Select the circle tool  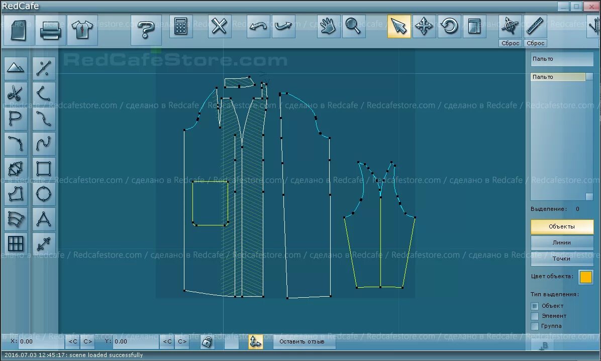(44, 194)
